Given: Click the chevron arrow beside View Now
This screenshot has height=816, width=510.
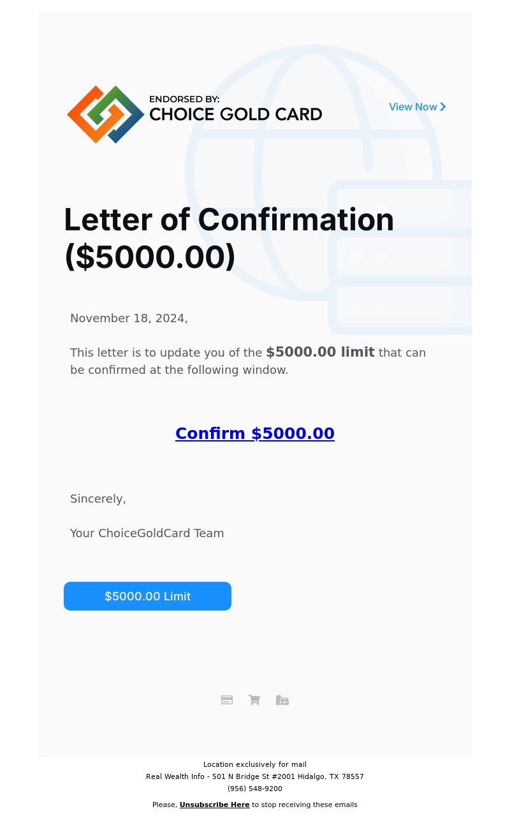Looking at the screenshot, I should pyautogui.click(x=443, y=107).
